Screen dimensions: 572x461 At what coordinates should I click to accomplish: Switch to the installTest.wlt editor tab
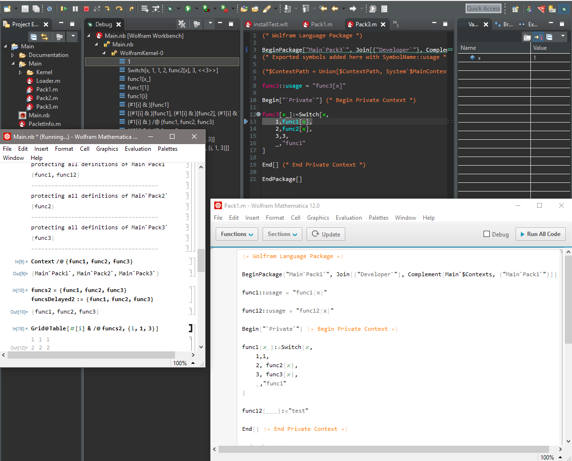pos(267,24)
